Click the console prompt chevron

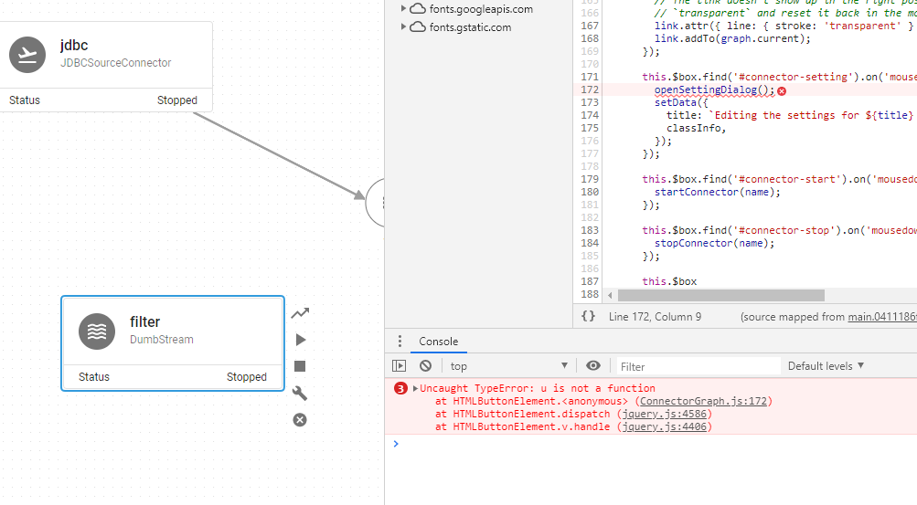396,444
